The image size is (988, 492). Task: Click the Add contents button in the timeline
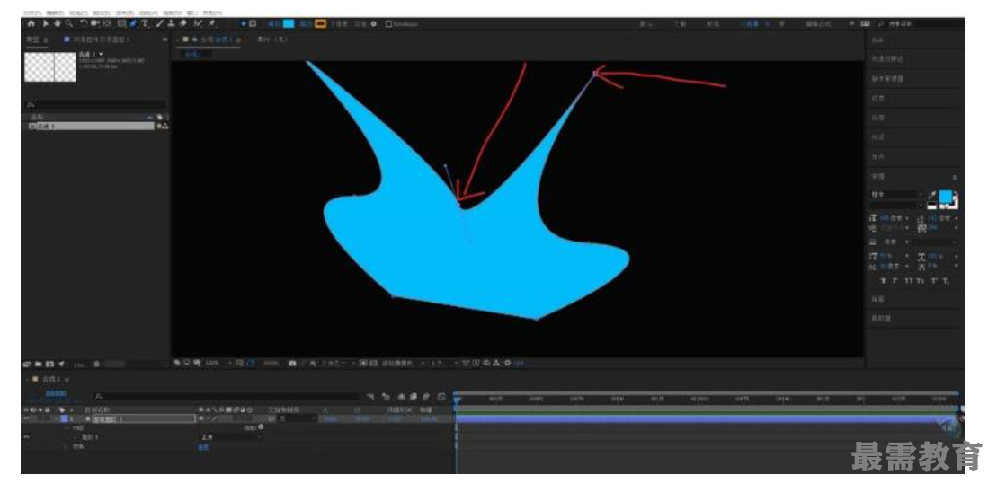(262, 427)
